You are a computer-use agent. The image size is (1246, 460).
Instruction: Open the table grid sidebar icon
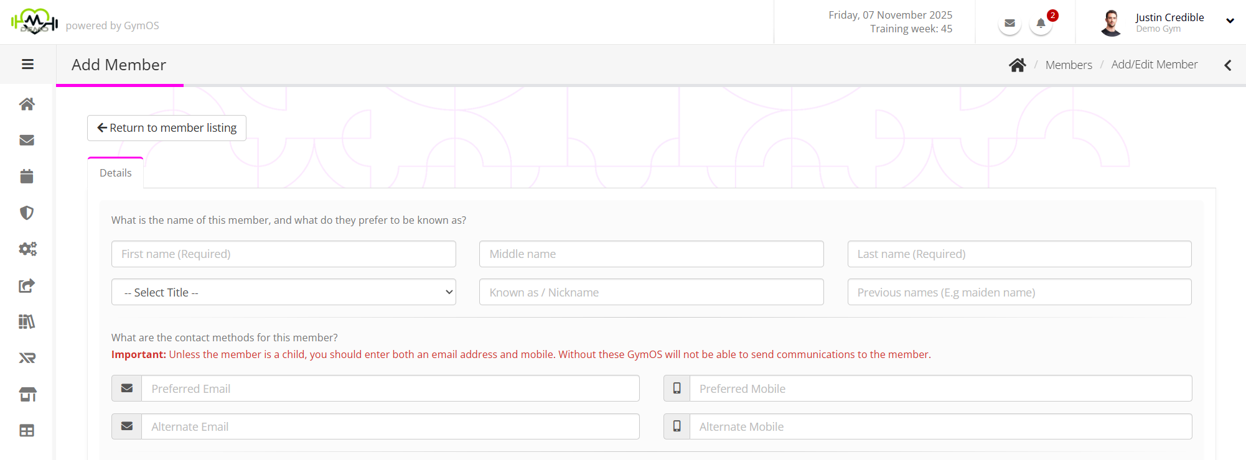coord(27,431)
